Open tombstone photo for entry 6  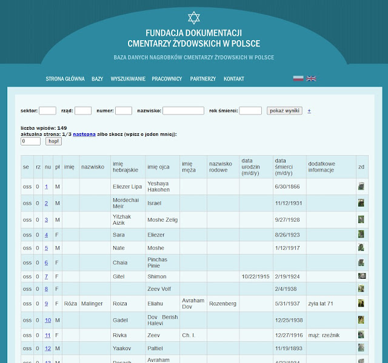[x=361, y=262]
